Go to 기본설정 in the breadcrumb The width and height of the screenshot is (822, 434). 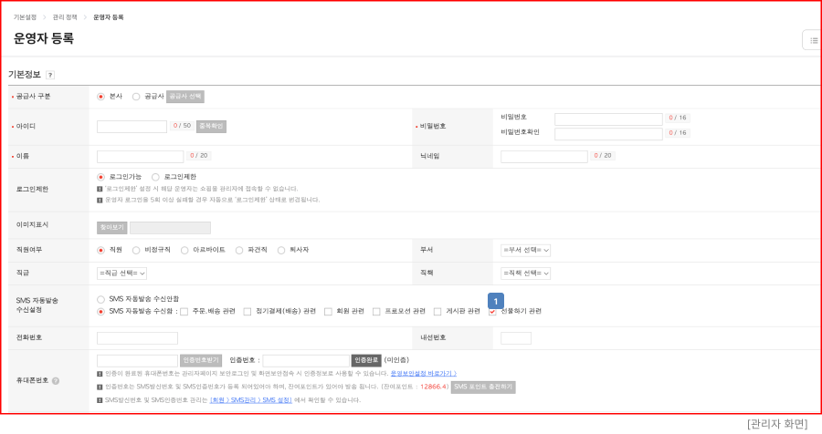26,17
